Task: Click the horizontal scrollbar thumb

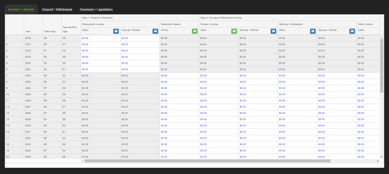Action: click(207, 161)
